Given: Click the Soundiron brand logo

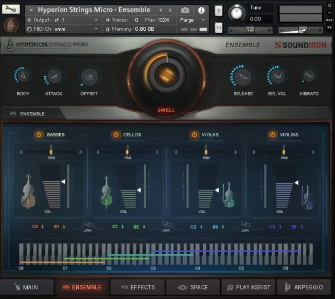Looking at the screenshot, I should click(300, 45).
